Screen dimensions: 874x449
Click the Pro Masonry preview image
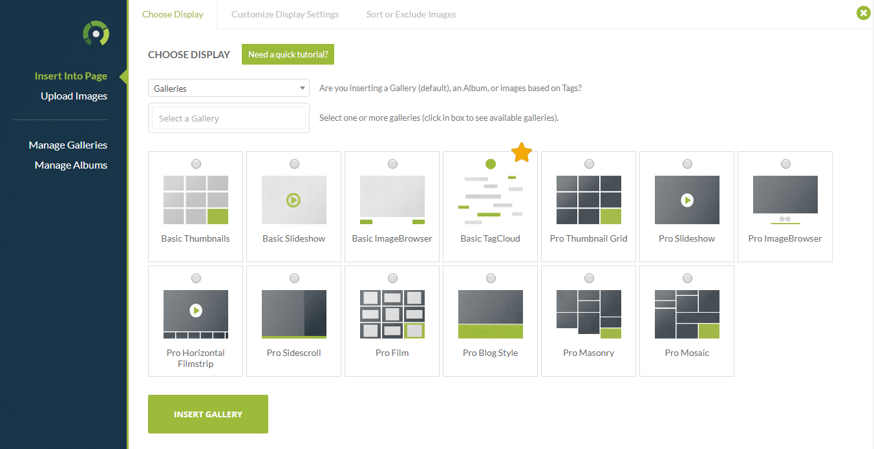click(x=589, y=314)
